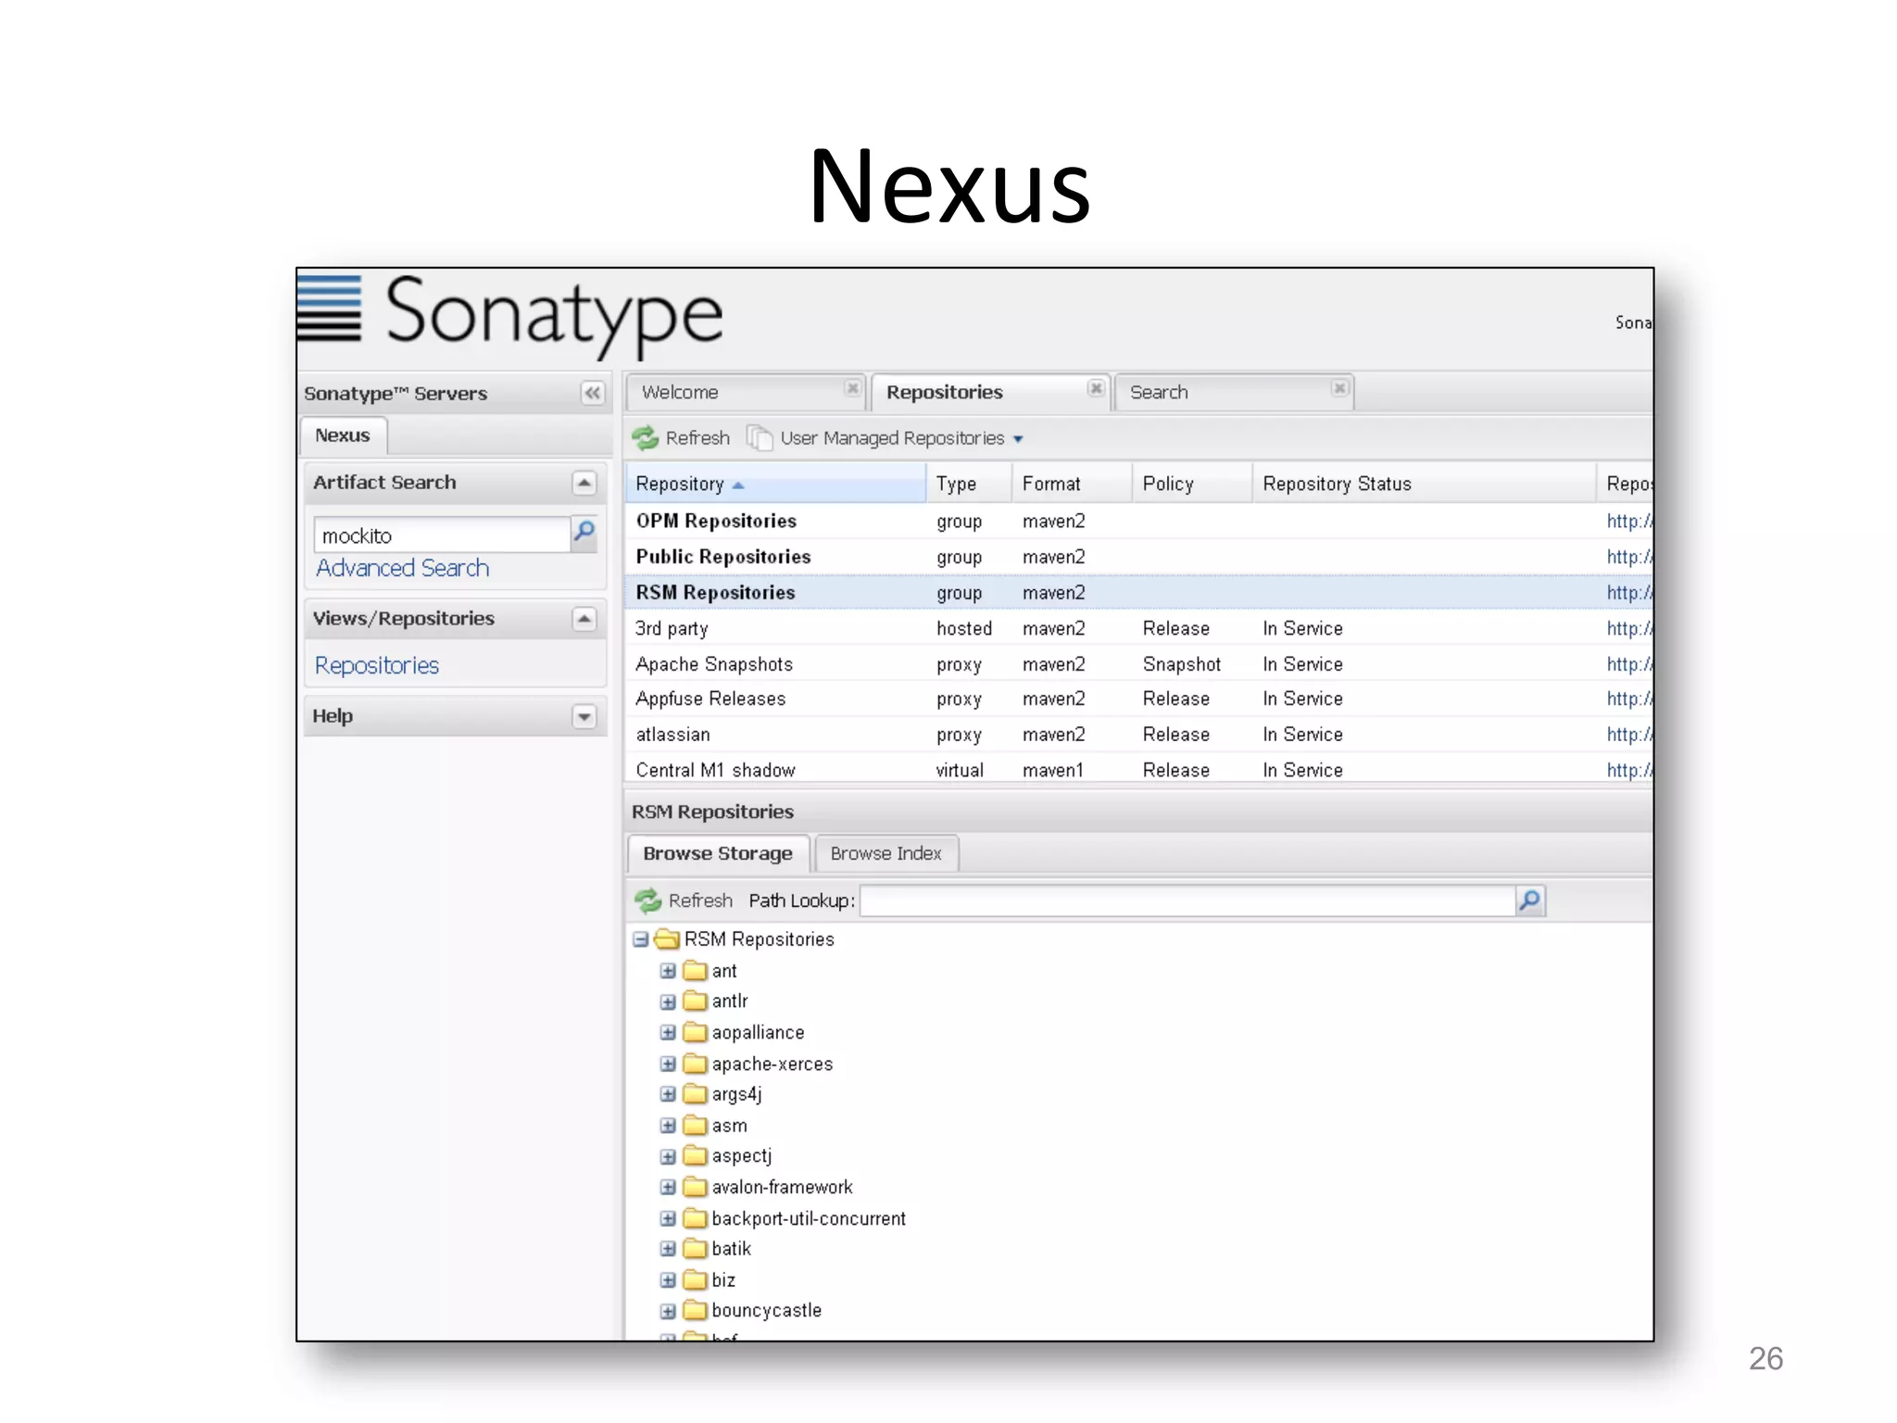Close the Search tab
Image resolution: width=1897 pixels, height=1423 pixels.
coord(1338,388)
